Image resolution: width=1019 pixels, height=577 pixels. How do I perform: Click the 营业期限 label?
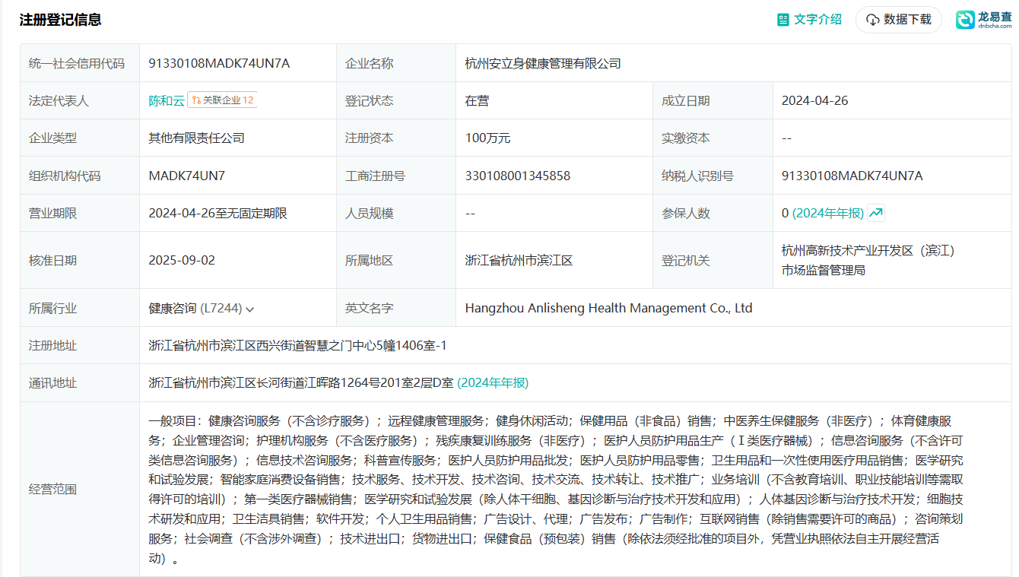pyautogui.click(x=52, y=214)
